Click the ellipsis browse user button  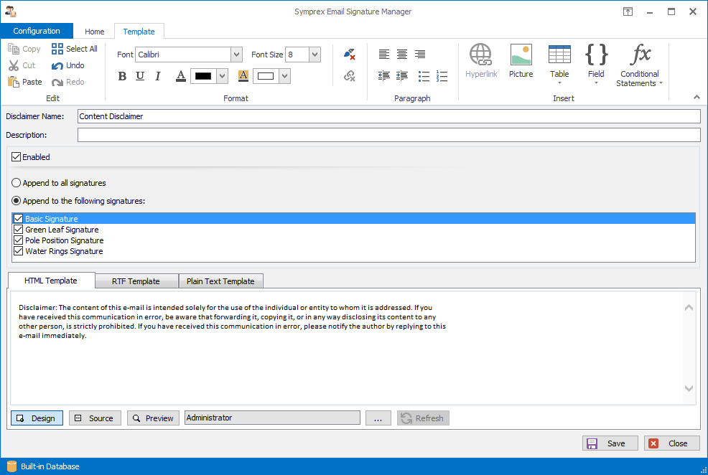tap(378, 418)
